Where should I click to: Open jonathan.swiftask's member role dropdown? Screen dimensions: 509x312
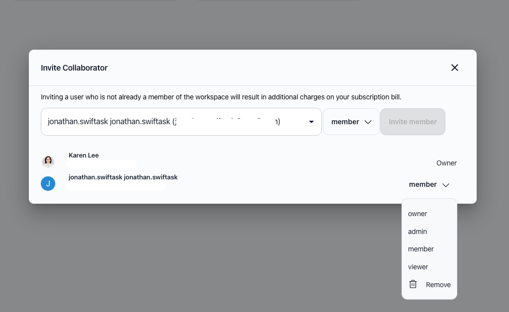pyautogui.click(x=429, y=184)
